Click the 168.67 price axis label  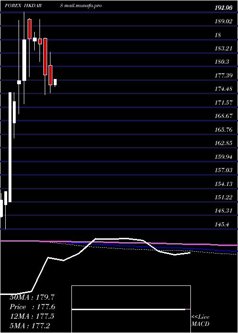tap(224, 116)
